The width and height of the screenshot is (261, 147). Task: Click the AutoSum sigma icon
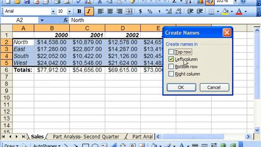[x=174, y=2]
